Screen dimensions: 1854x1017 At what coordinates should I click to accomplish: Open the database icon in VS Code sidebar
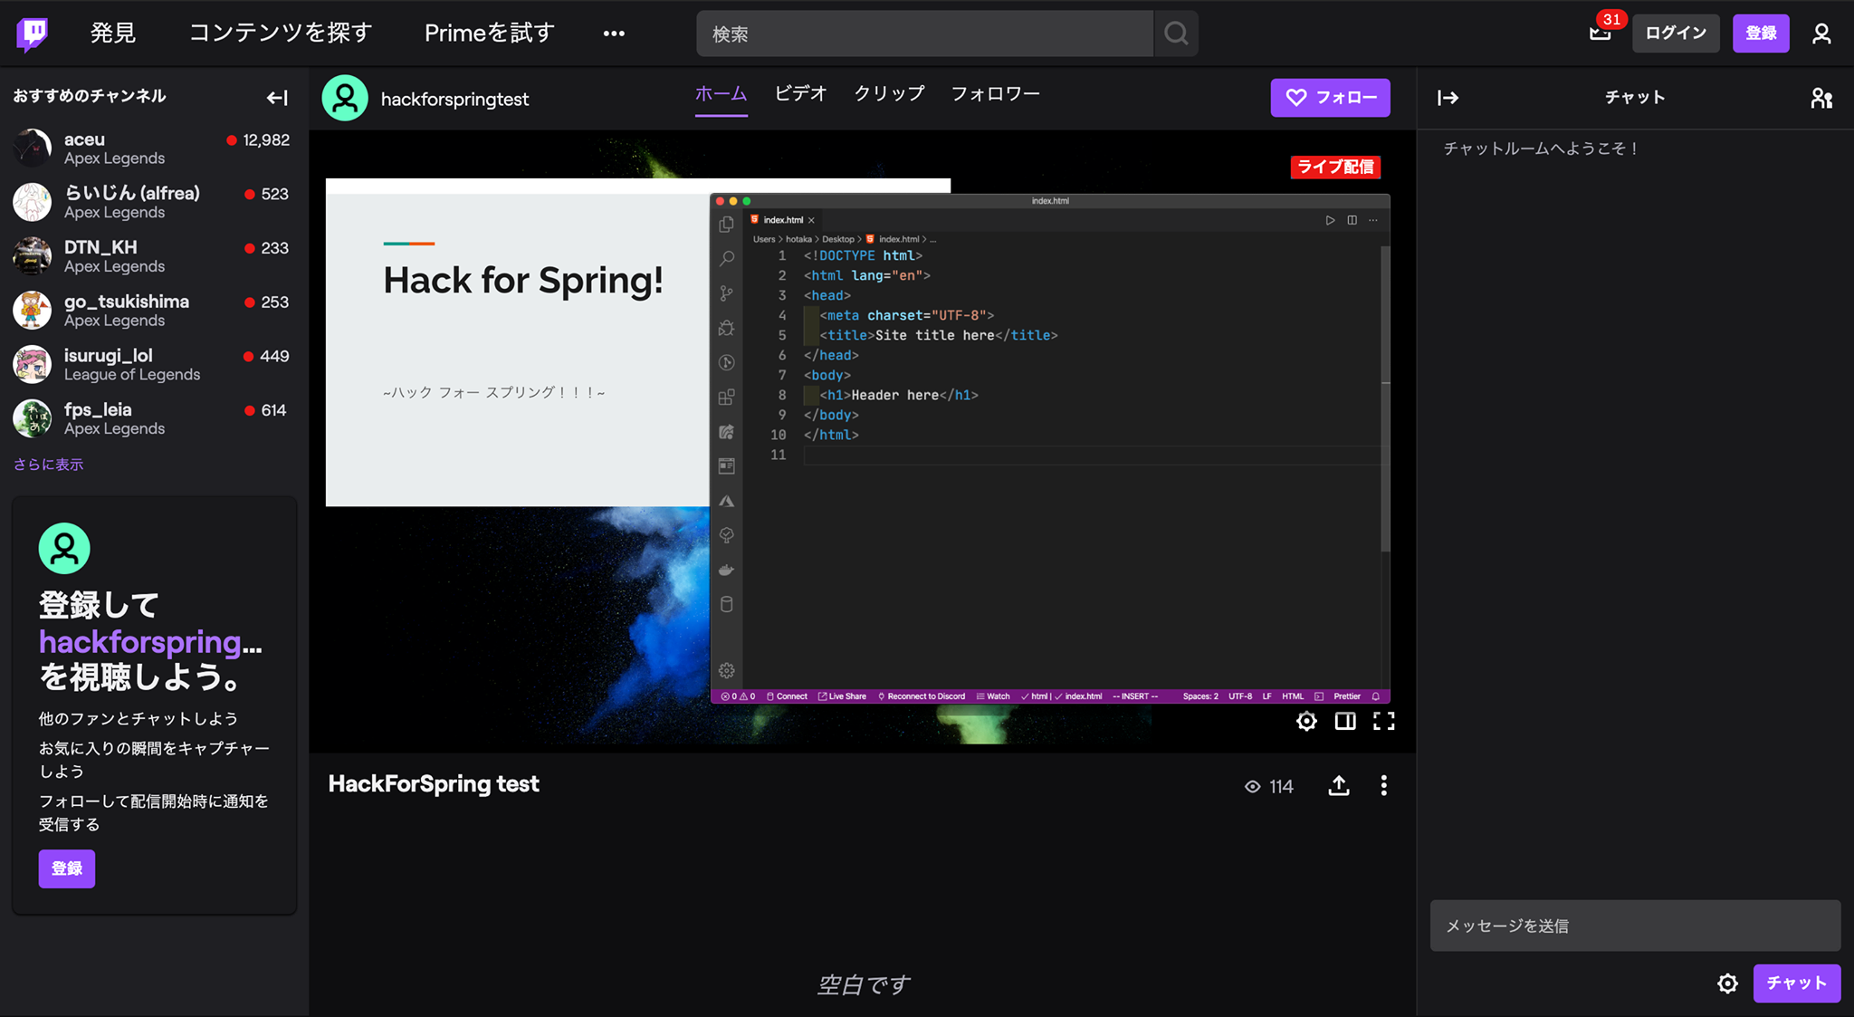(x=726, y=604)
